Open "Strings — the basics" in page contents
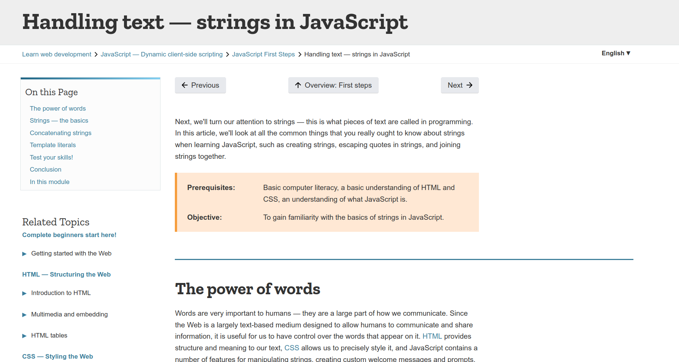 coord(59,120)
